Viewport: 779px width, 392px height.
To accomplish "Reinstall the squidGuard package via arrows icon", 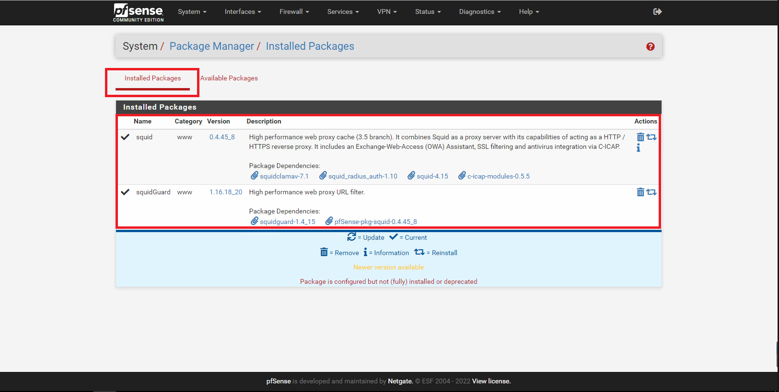I will pos(651,192).
